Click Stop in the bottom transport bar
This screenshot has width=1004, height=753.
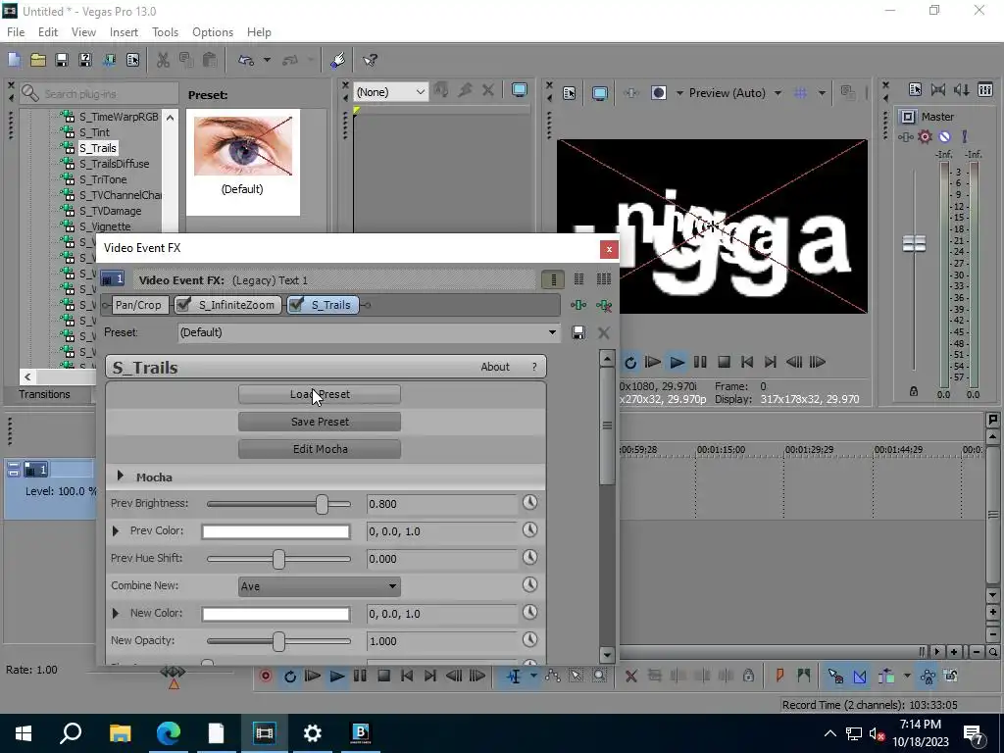(383, 677)
